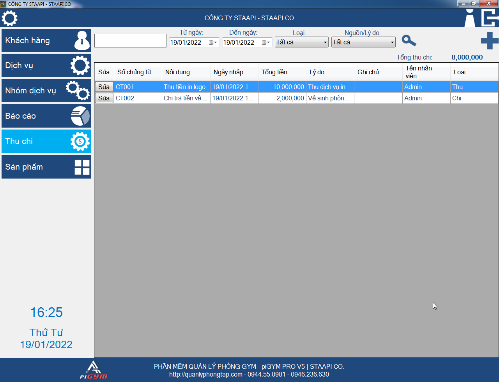Open the Khách hàng menu
Screen dimensions: 499x382
[x=46, y=40]
